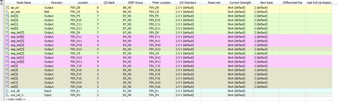Click the Differential Pair cell for sel[4]

tap(293, 70)
